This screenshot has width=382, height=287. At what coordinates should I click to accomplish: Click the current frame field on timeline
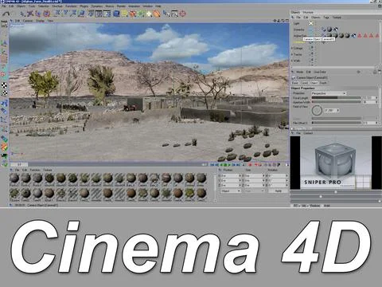(19, 165)
